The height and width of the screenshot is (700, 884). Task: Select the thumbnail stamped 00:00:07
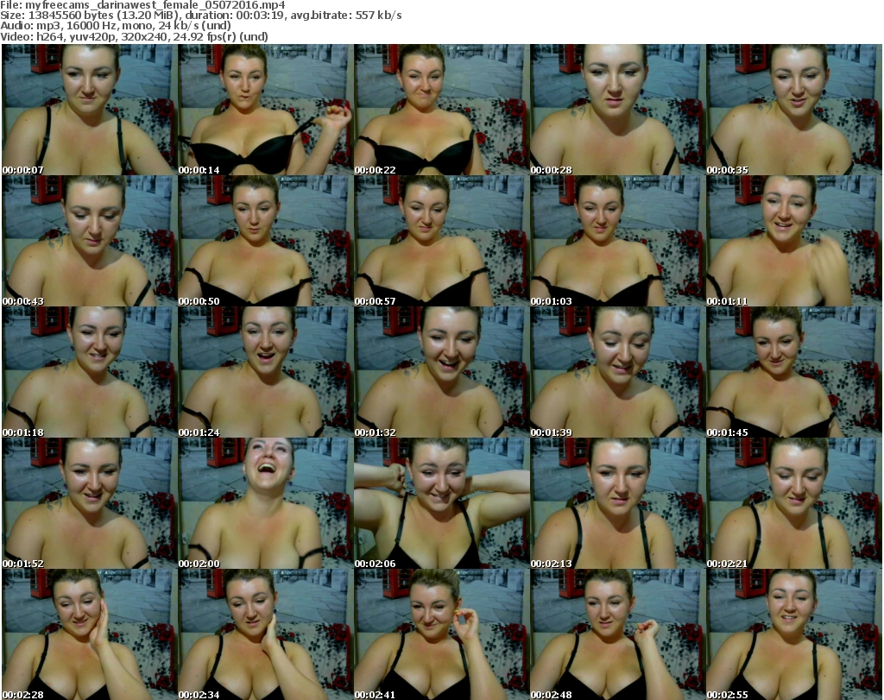point(90,110)
